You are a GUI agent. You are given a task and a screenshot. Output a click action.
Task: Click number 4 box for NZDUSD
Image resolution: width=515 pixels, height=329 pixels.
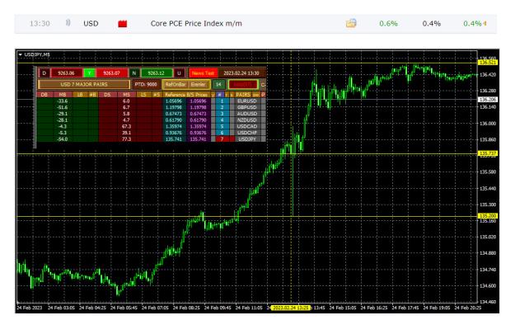tap(222, 120)
